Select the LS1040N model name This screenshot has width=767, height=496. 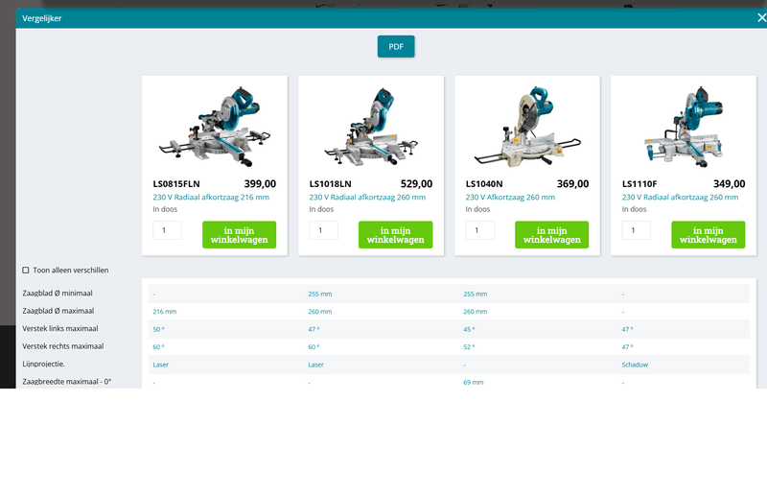(x=484, y=184)
